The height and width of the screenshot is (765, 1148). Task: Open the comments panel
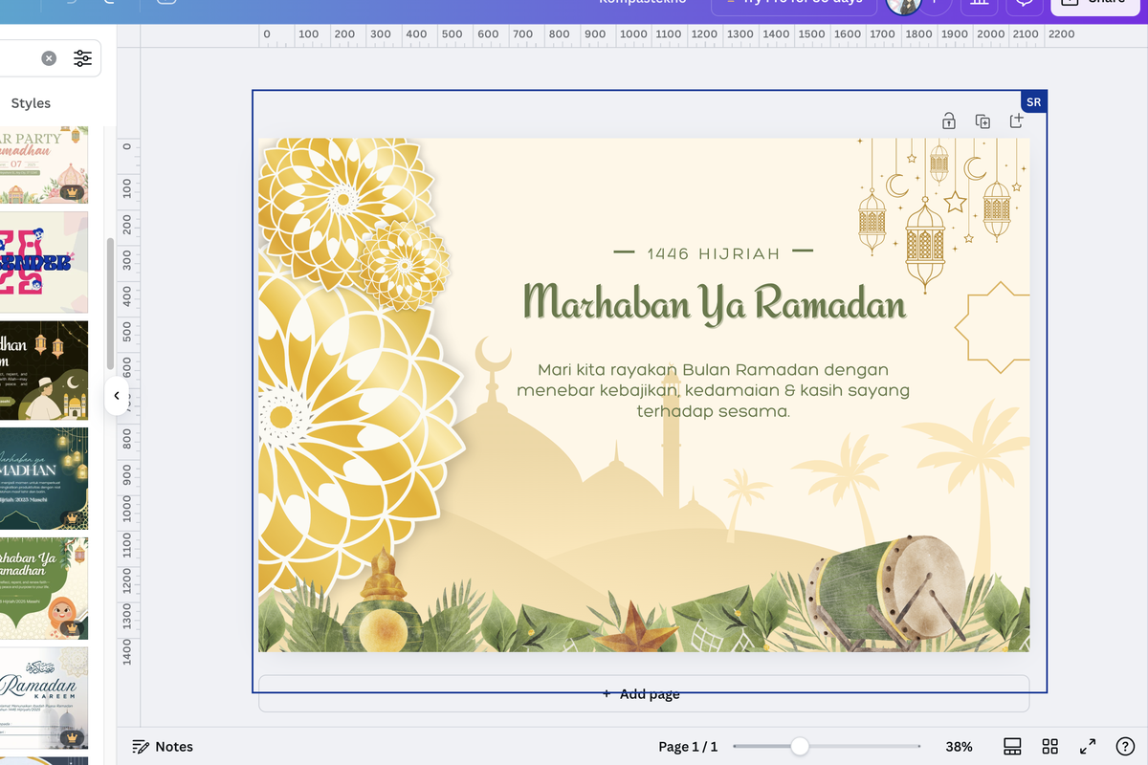[1024, 7]
